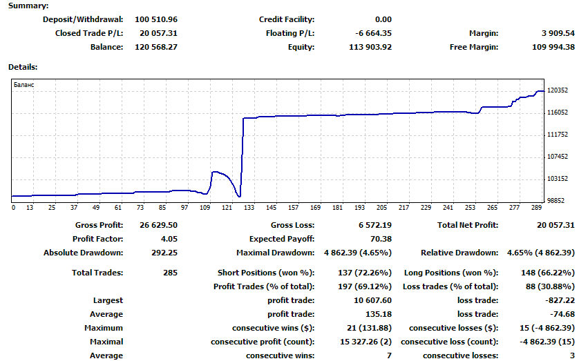Click the Total Net Profit value 20 057.31

coord(556,225)
